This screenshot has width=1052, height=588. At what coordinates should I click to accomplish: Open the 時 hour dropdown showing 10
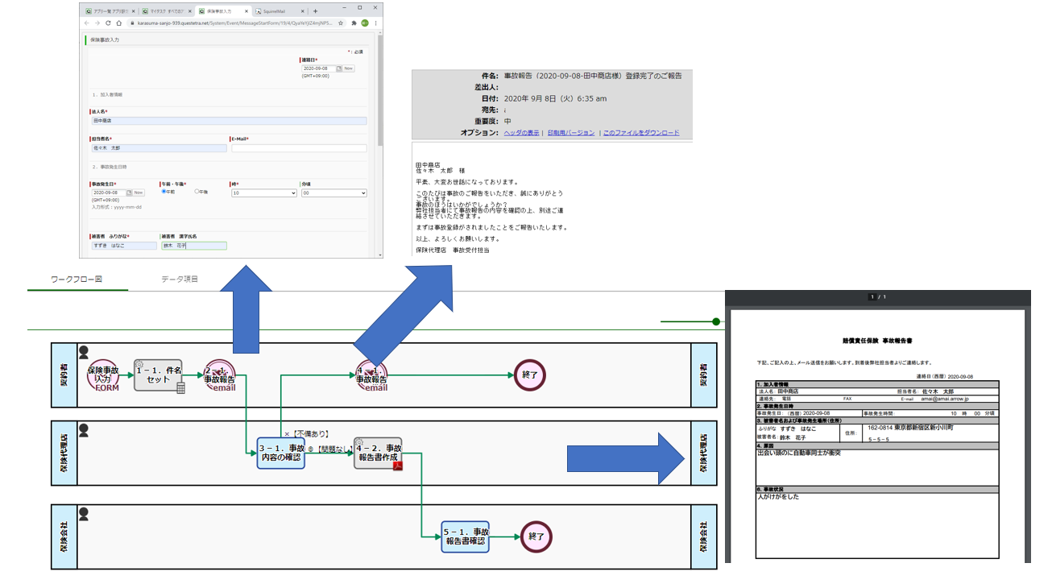click(x=264, y=193)
